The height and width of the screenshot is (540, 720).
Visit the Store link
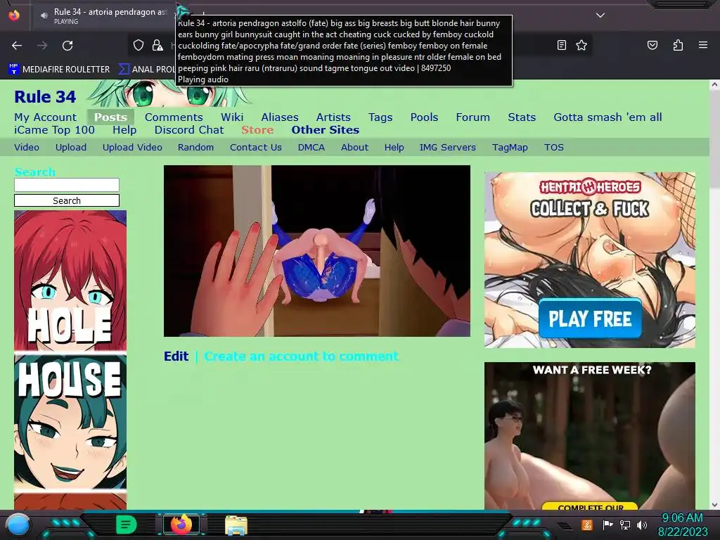click(257, 130)
